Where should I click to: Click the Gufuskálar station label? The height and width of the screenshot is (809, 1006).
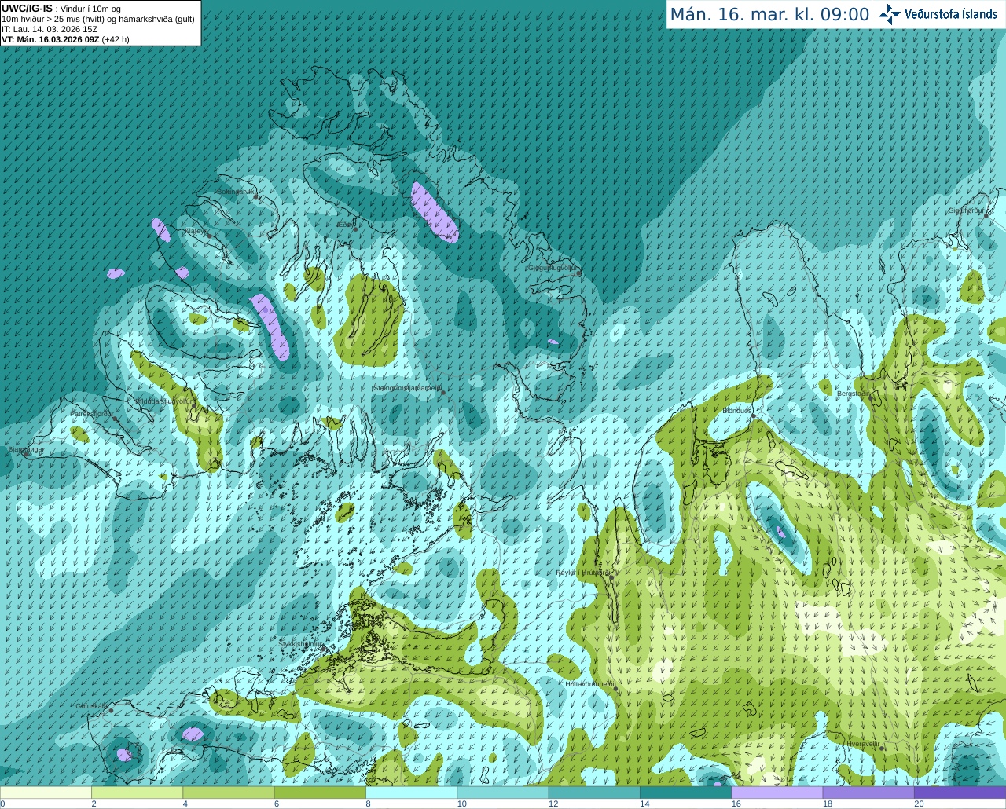[92, 706]
